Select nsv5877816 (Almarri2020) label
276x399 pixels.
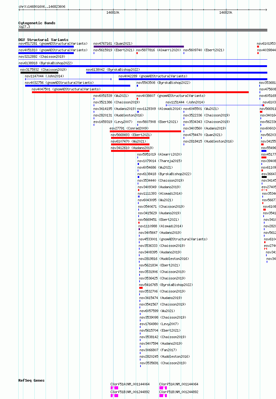pyautogui.click(x=159, y=50)
